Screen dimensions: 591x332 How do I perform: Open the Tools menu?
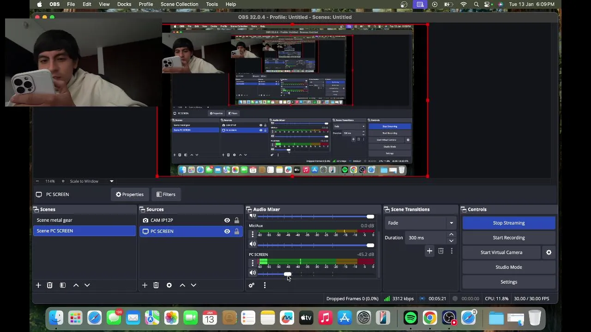[212, 4]
